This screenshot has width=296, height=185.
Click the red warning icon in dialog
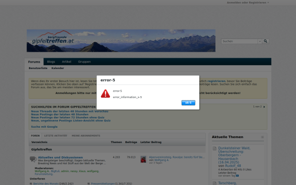click(x=106, y=94)
